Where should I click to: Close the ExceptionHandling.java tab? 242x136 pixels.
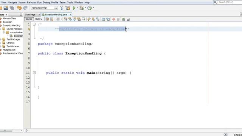pos(71,15)
